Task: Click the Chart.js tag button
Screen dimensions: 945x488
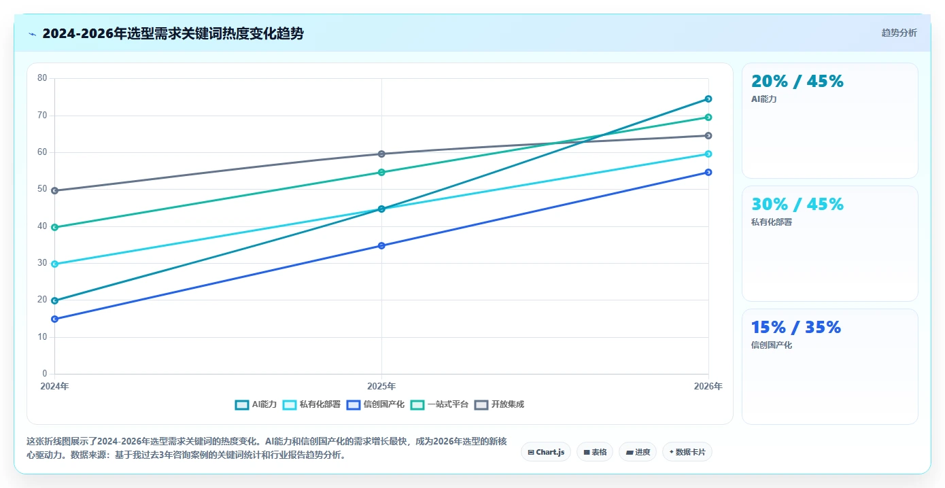Action: 546,452
